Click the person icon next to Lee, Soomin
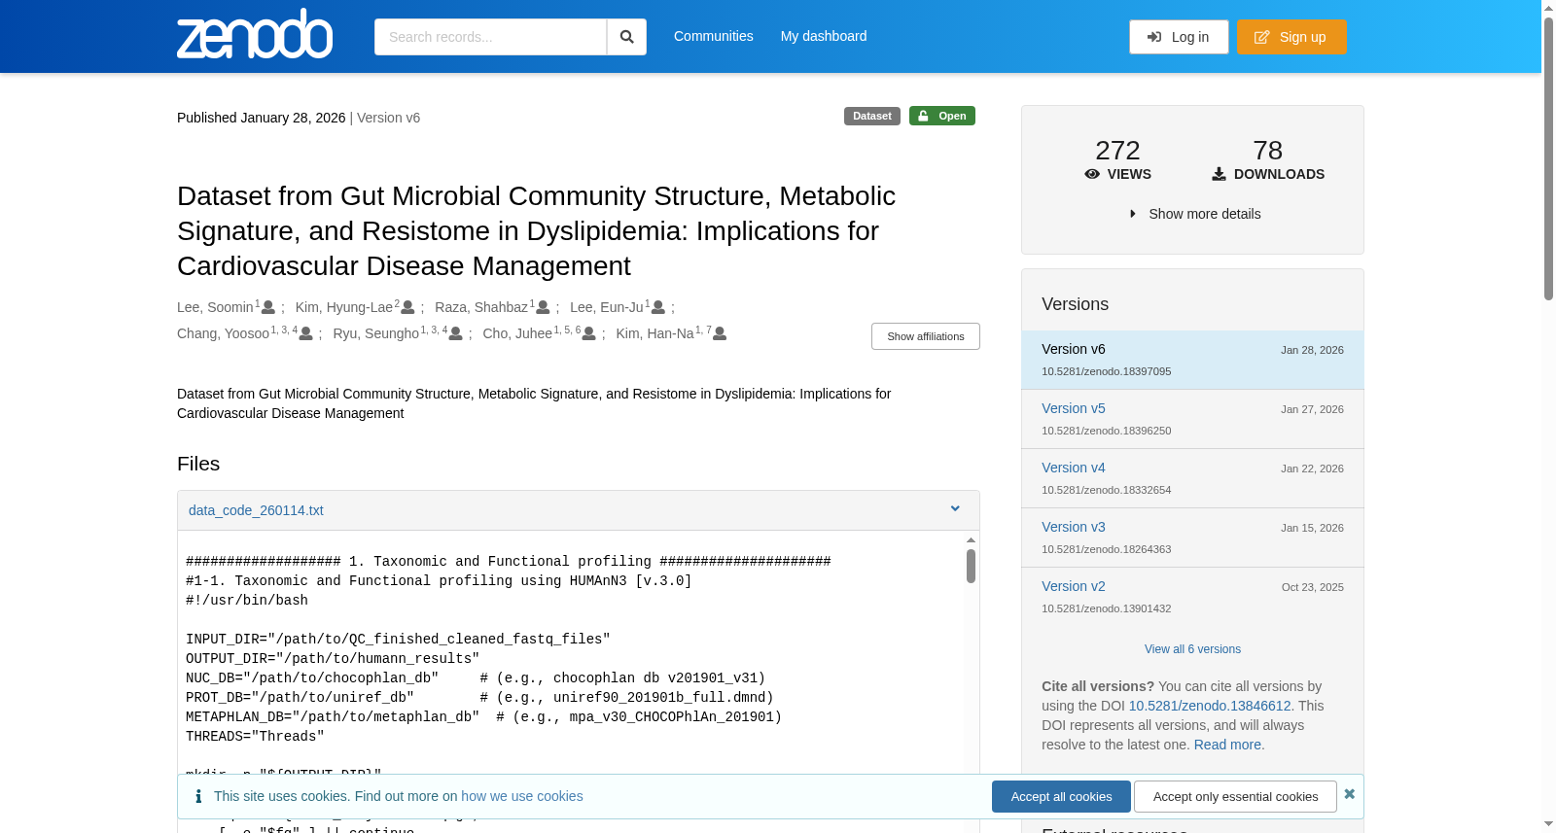The width and height of the screenshot is (1556, 833). (x=268, y=307)
